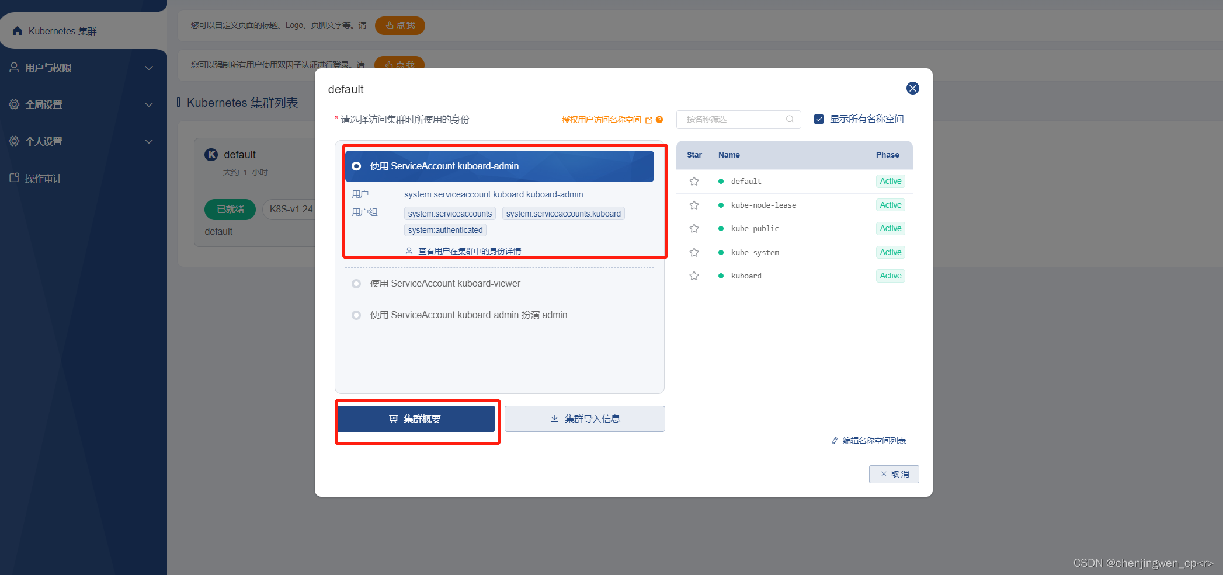Click the 取消 button
1223x575 pixels.
[894, 474]
